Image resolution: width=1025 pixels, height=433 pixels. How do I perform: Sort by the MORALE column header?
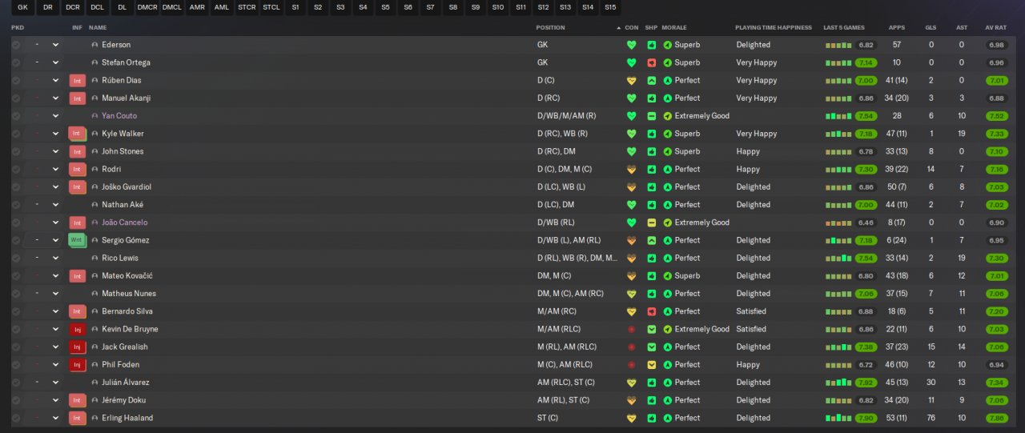(675, 28)
